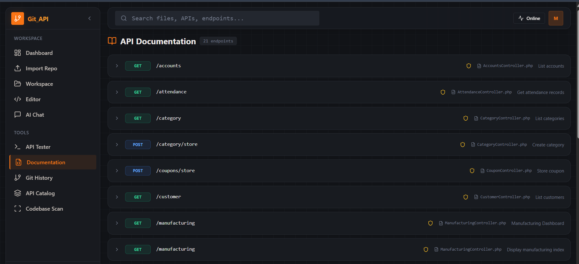Expand the GET /category endpoint
579x264 pixels.
pos(117,118)
